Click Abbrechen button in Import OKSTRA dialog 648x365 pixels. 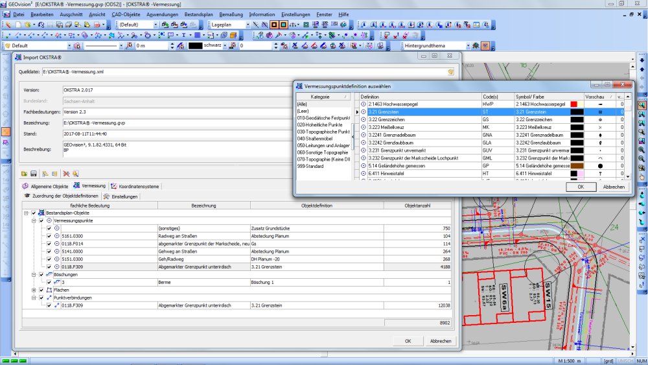click(x=441, y=341)
